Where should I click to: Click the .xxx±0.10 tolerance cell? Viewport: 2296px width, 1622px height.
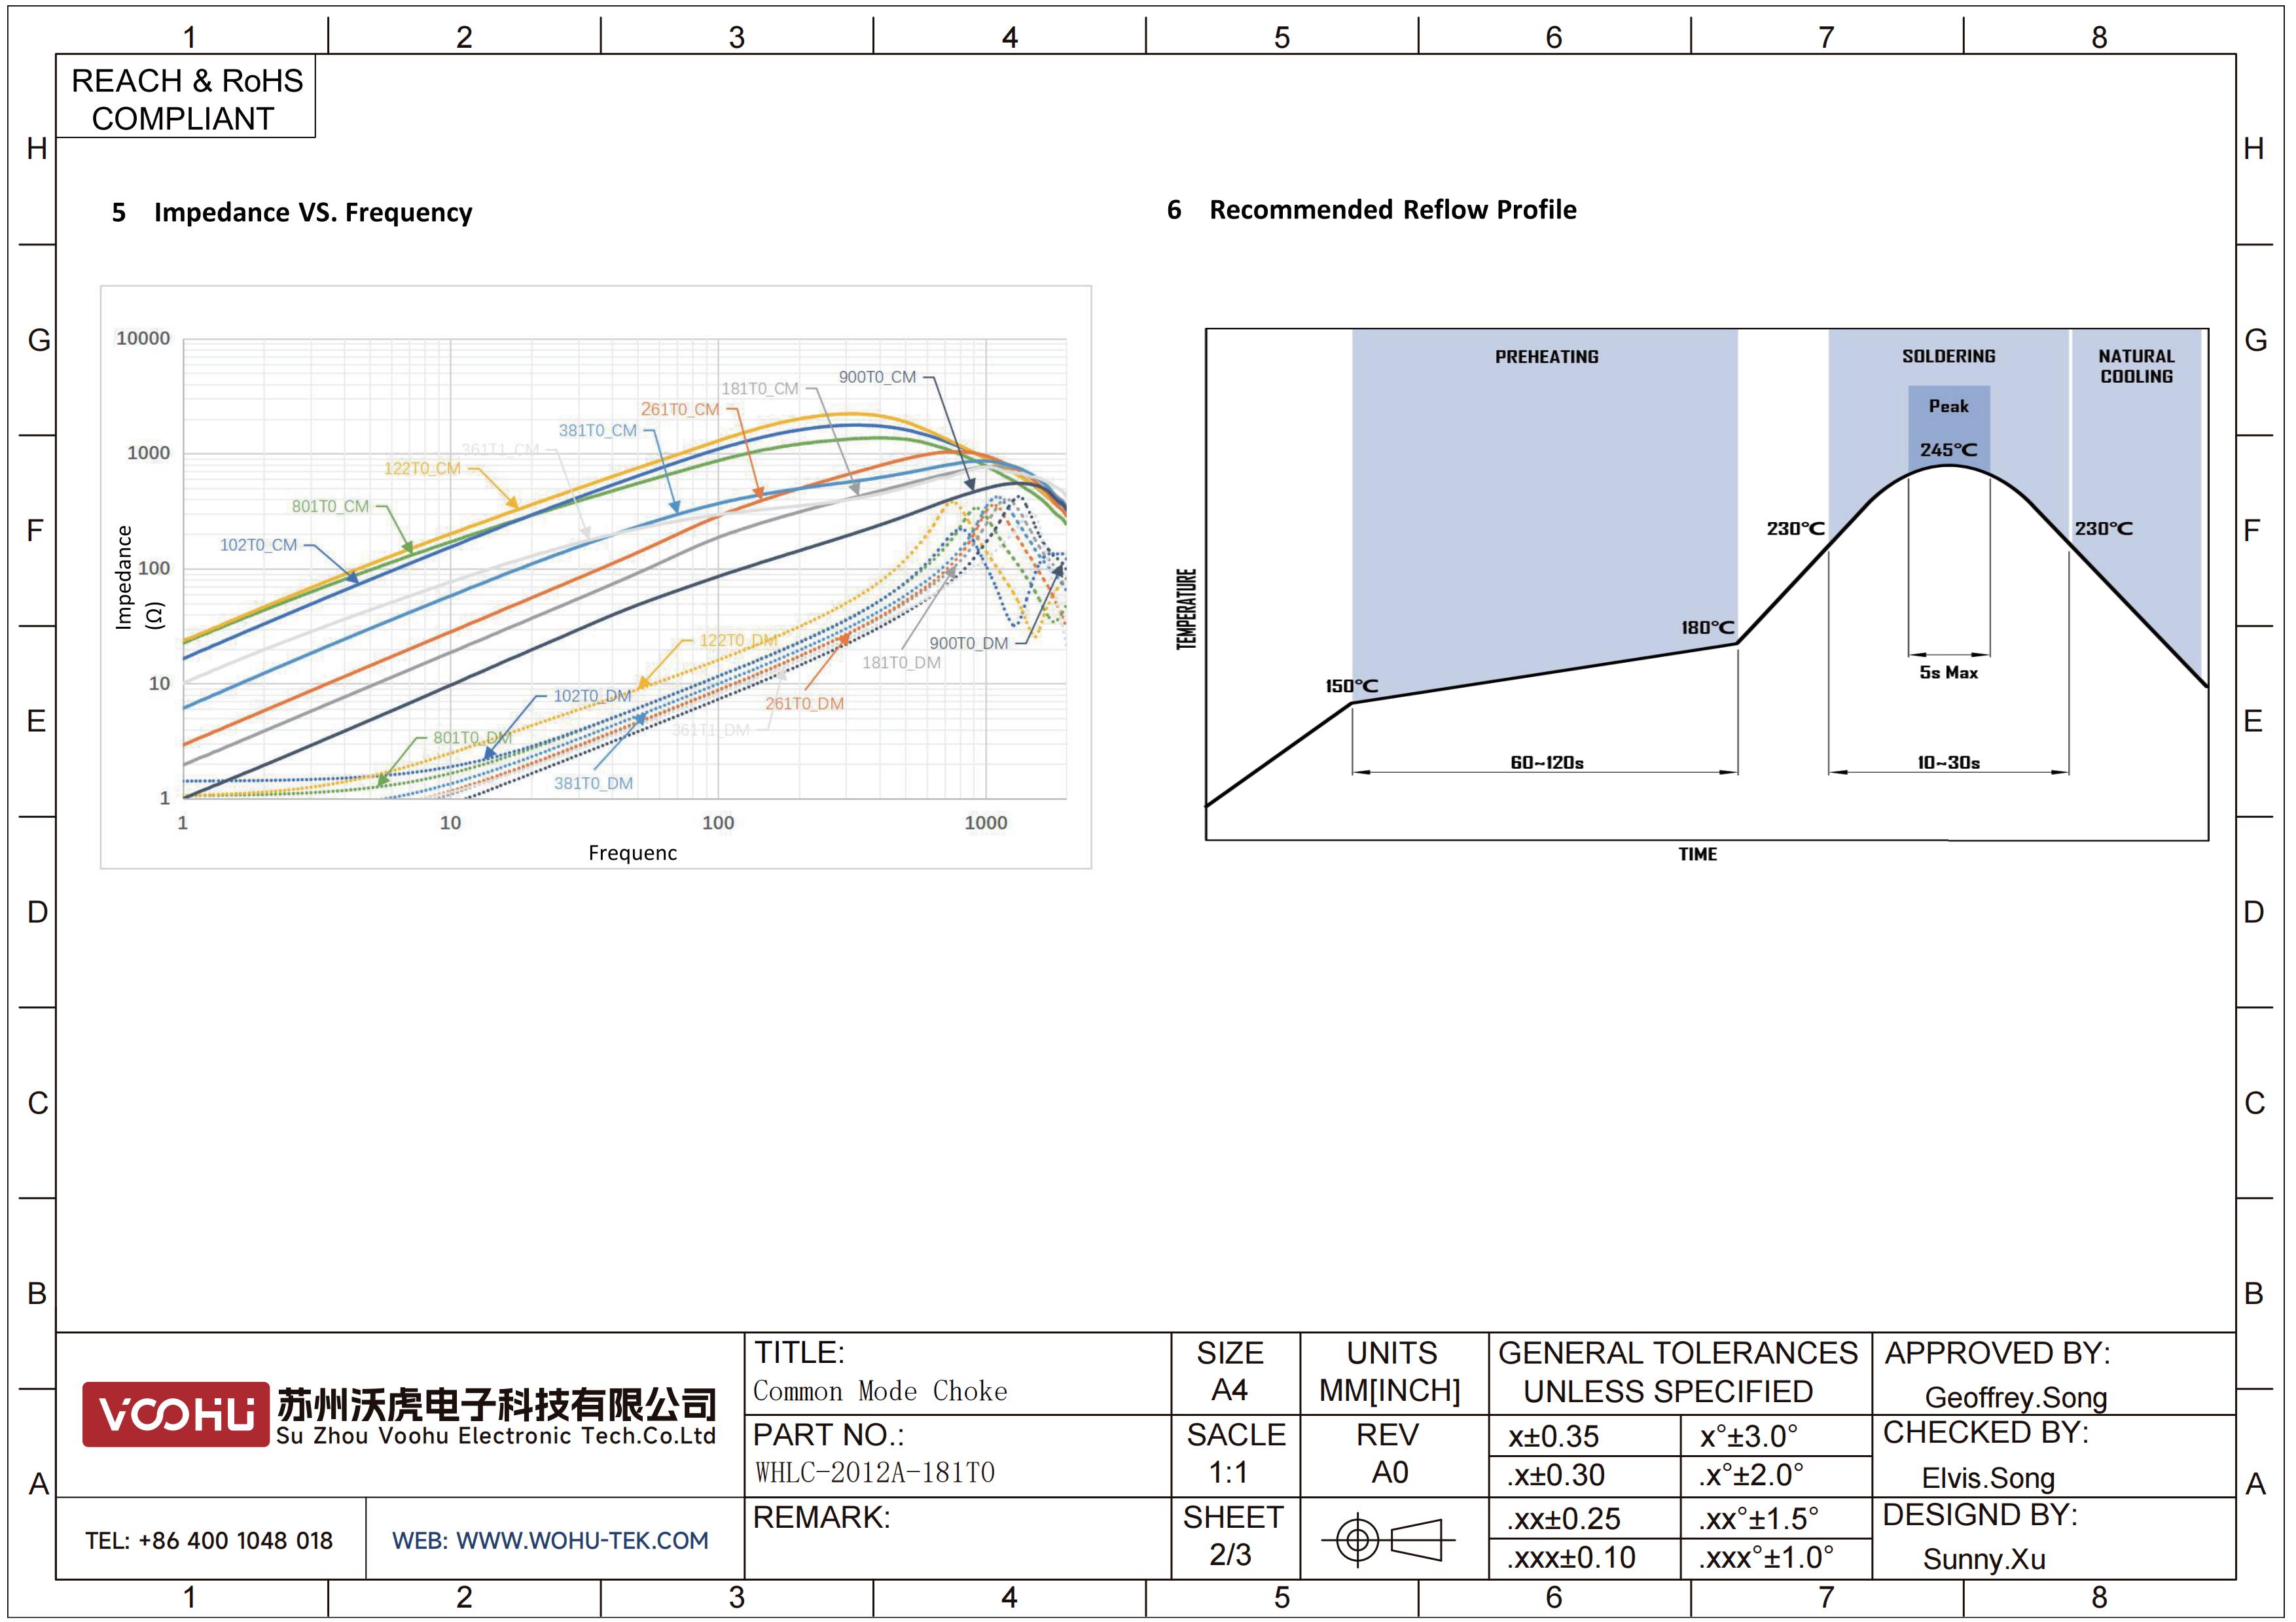[x=1584, y=1558]
